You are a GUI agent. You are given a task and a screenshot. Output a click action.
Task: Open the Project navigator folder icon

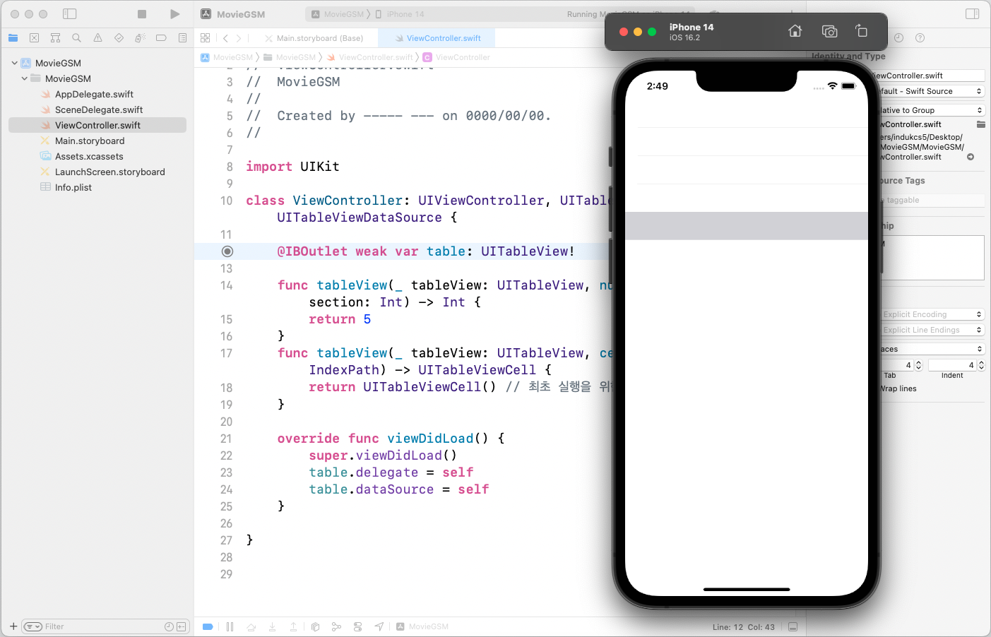(13, 38)
